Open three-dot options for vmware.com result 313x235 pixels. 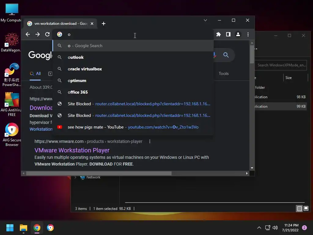pyautogui.click(x=150, y=141)
